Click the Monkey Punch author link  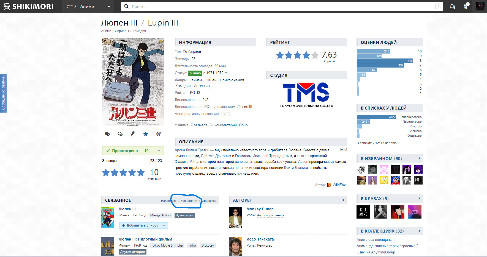(x=260, y=209)
